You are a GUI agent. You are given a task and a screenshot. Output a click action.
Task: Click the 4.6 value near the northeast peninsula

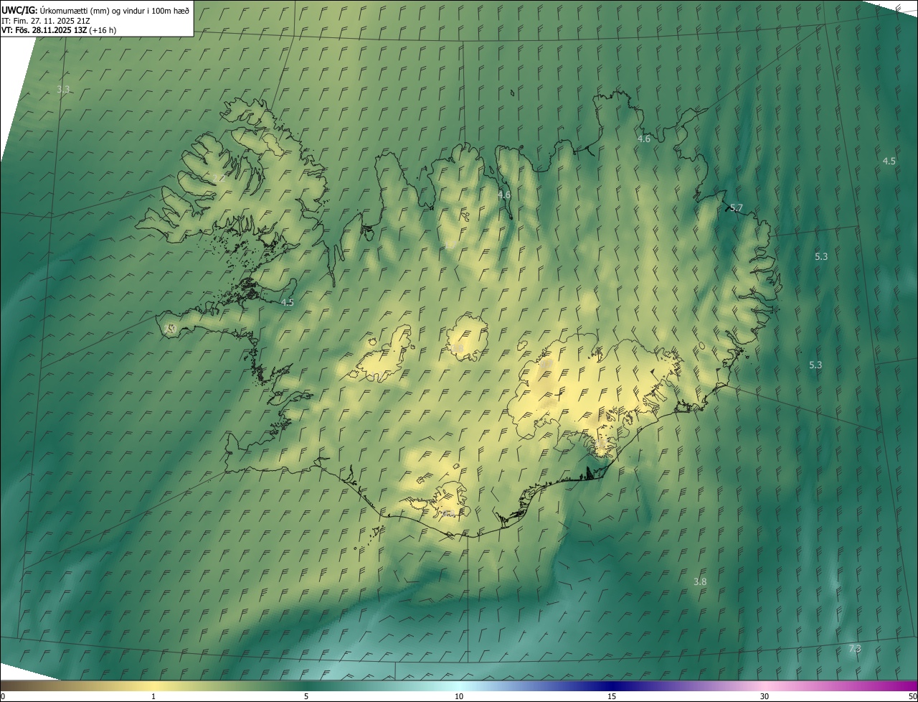644,139
